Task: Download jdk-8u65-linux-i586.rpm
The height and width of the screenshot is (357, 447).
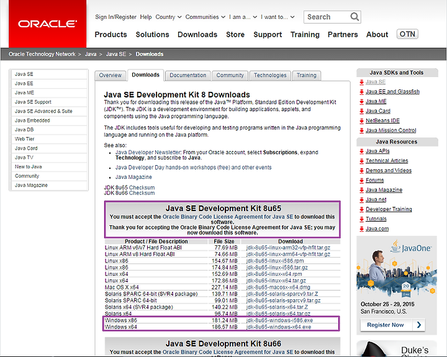Action: 275,261
